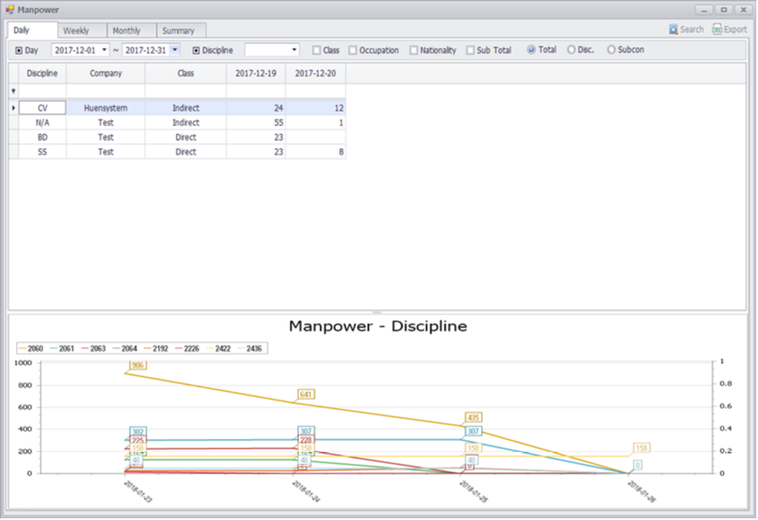Image resolution: width=758 pixels, height=520 pixels.
Task: Expand the end date 2017-12-31 dropdown
Action: pyautogui.click(x=175, y=50)
